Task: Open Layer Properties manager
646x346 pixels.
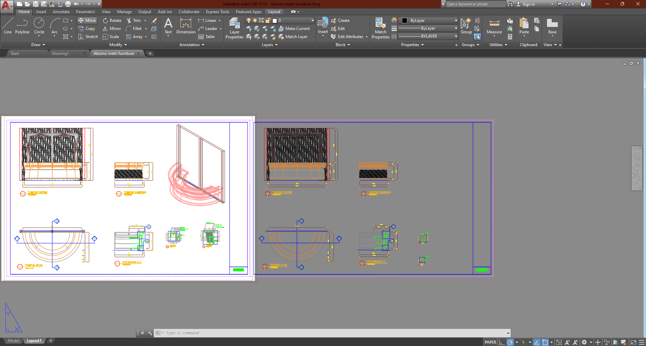Action: (234, 28)
